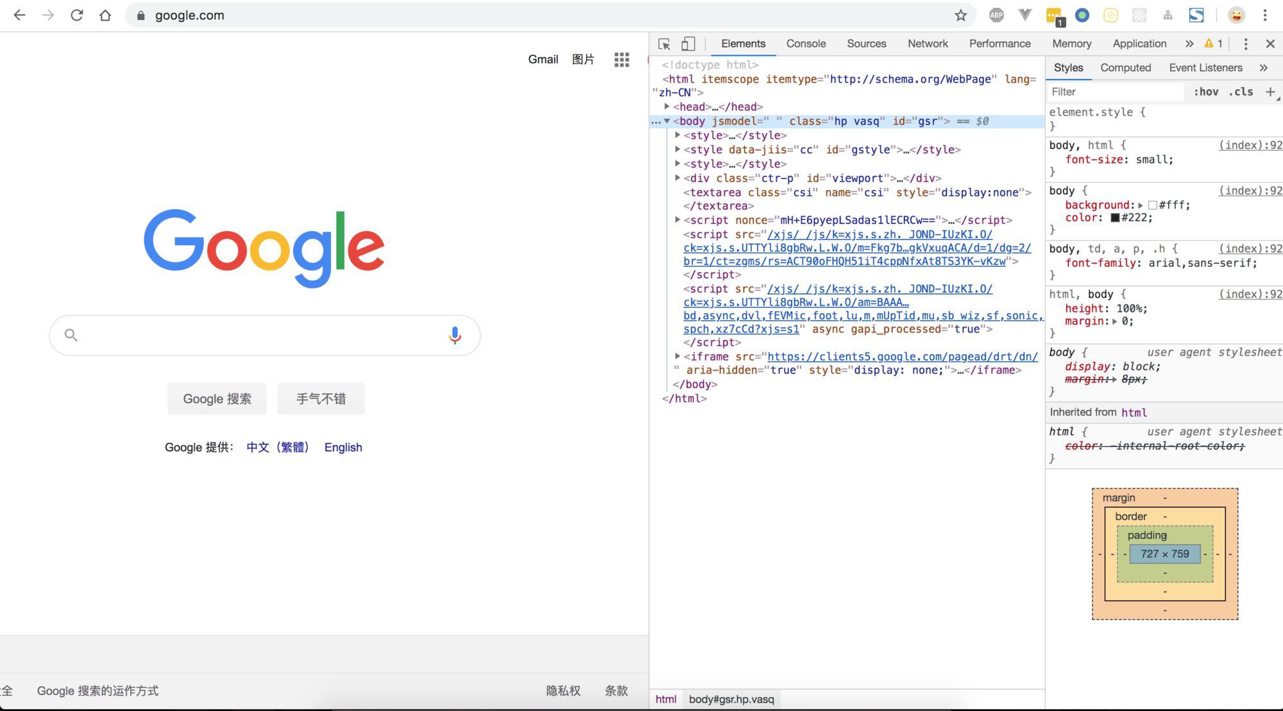This screenshot has height=711, width=1283.
Task: Bookmark the page with the star icon
Action: (x=961, y=15)
